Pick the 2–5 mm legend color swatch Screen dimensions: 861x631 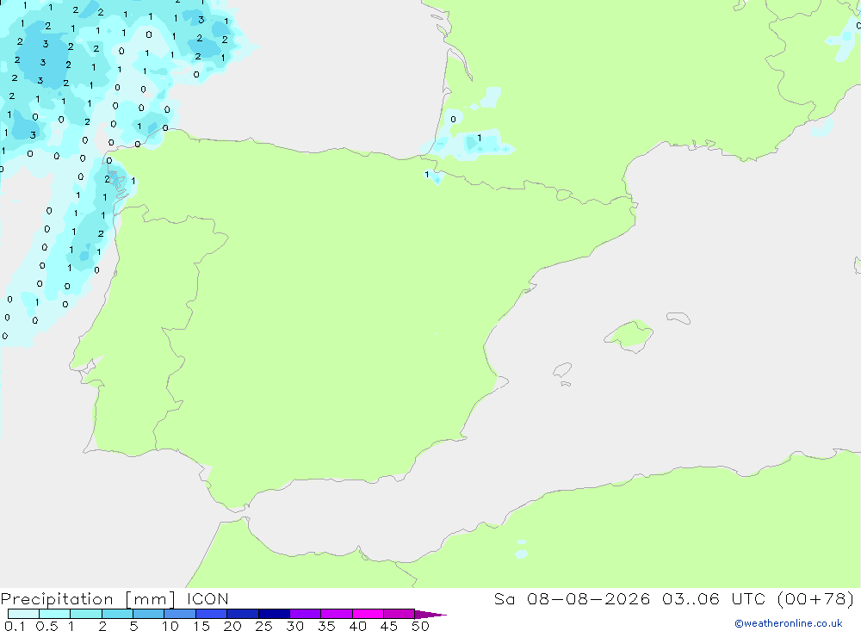point(117,614)
